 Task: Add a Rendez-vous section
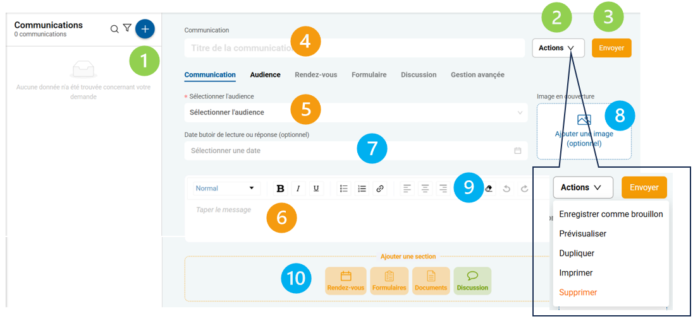click(x=346, y=281)
